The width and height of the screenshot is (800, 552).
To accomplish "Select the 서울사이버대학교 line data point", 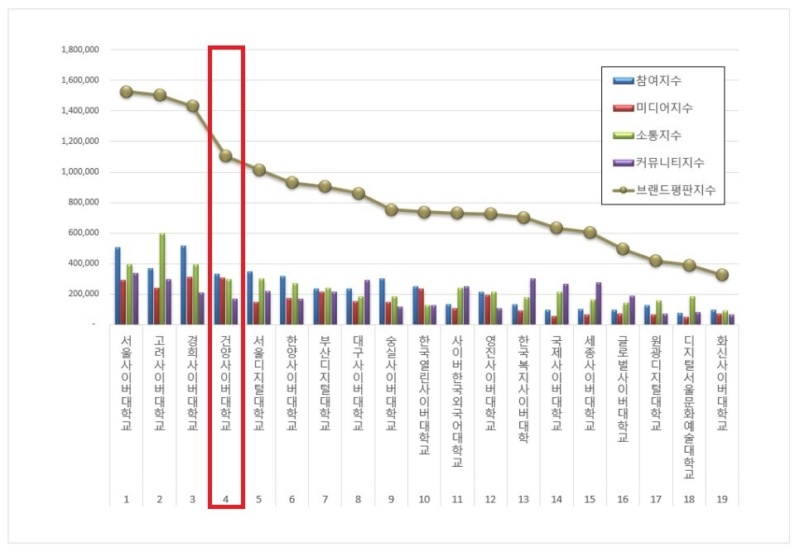I will (x=126, y=92).
